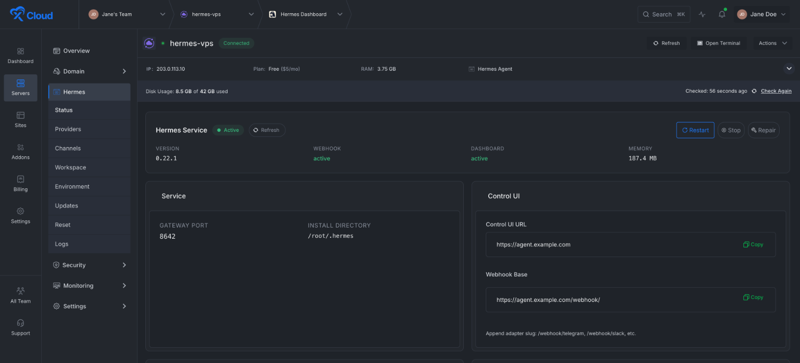The height and width of the screenshot is (363, 800).
Task: Restart the Hermes Service
Action: pyautogui.click(x=695, y=130)
